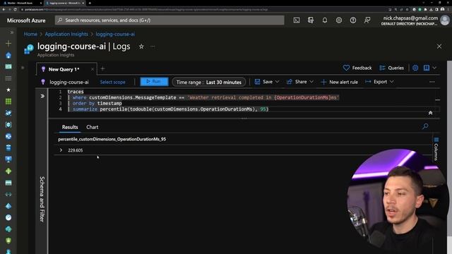Open Virtual networks arrows icon in sidebar

(8, 195)
